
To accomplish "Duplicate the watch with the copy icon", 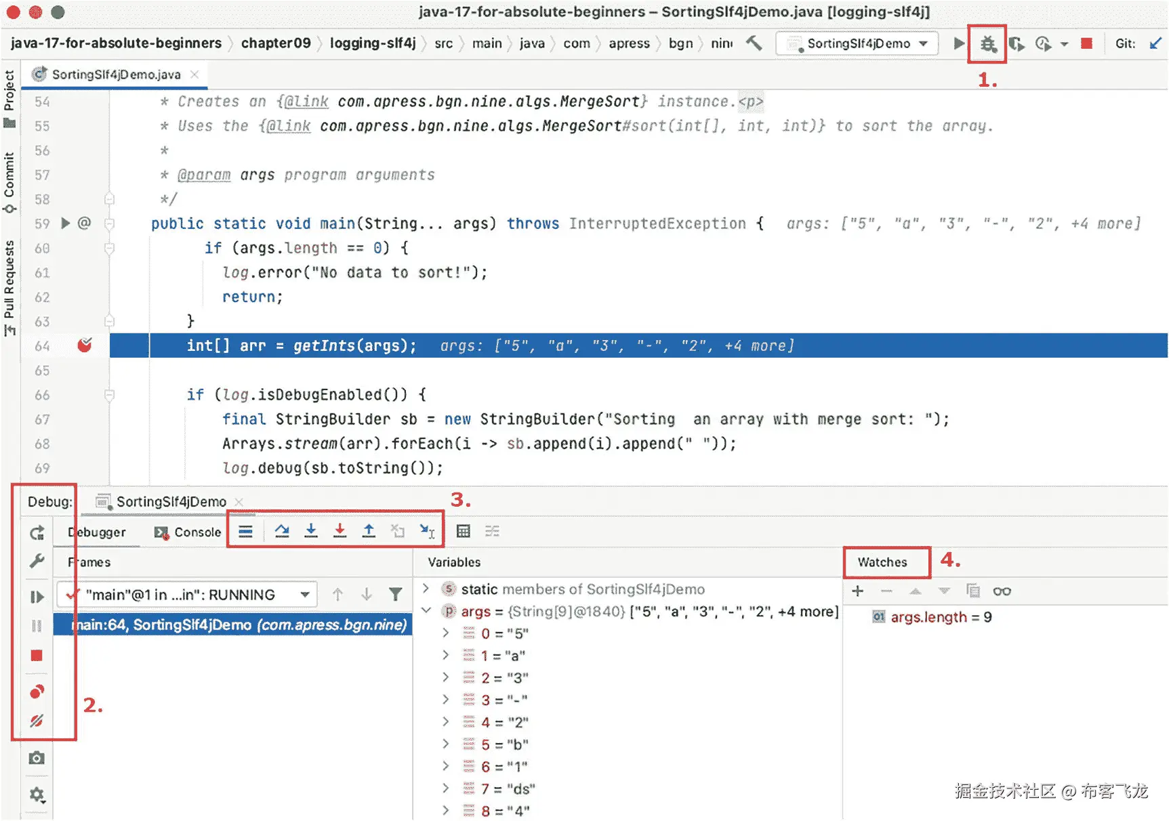I will point(973,591).
